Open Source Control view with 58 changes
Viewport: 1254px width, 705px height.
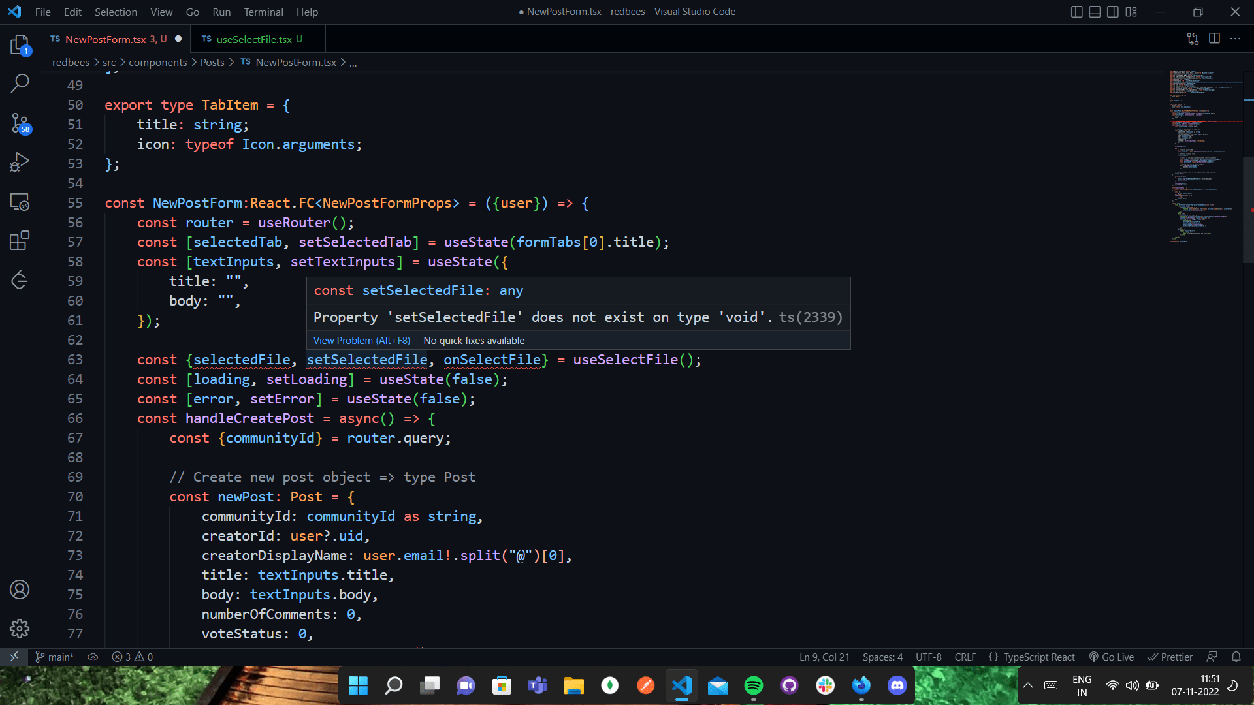[x=20, y=123]
